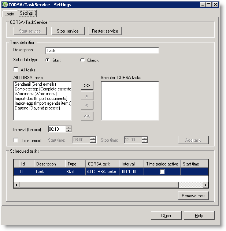Click the Remove task button

pyautogui.click(x=193, y=195)
